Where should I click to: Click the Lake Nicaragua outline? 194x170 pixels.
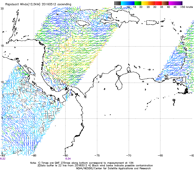(x=31, y=71)
